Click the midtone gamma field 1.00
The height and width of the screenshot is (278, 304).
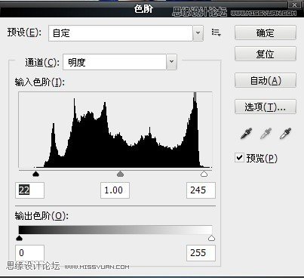(x=115, y=190)
